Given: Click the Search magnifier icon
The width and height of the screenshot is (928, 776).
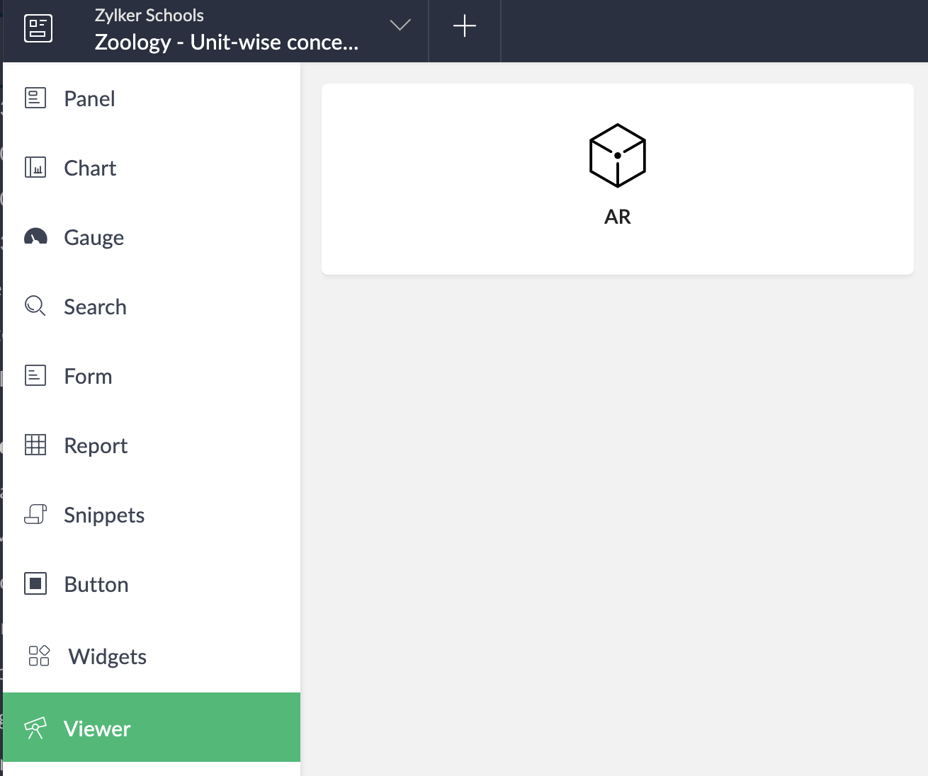Looking at the screenshot, I should pos(35,306).
